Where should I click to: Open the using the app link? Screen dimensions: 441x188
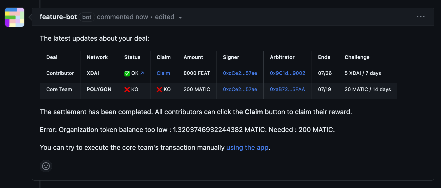coord(247,147)
